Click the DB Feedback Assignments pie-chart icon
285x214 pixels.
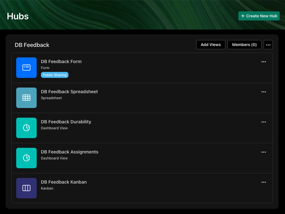[26, 158]
